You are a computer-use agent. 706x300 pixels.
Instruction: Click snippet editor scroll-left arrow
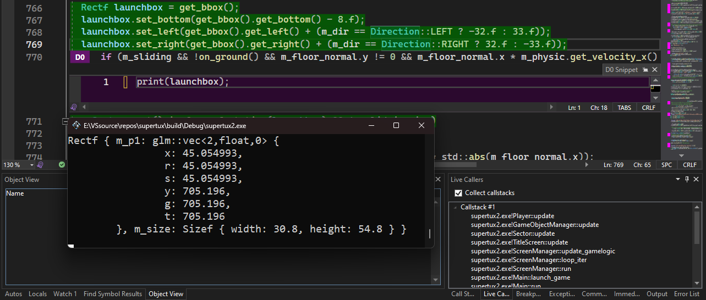pos(84,107)
